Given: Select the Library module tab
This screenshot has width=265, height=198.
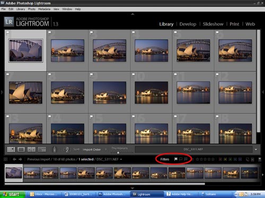Looking at the screenshot, I should [x=166, y=24].
